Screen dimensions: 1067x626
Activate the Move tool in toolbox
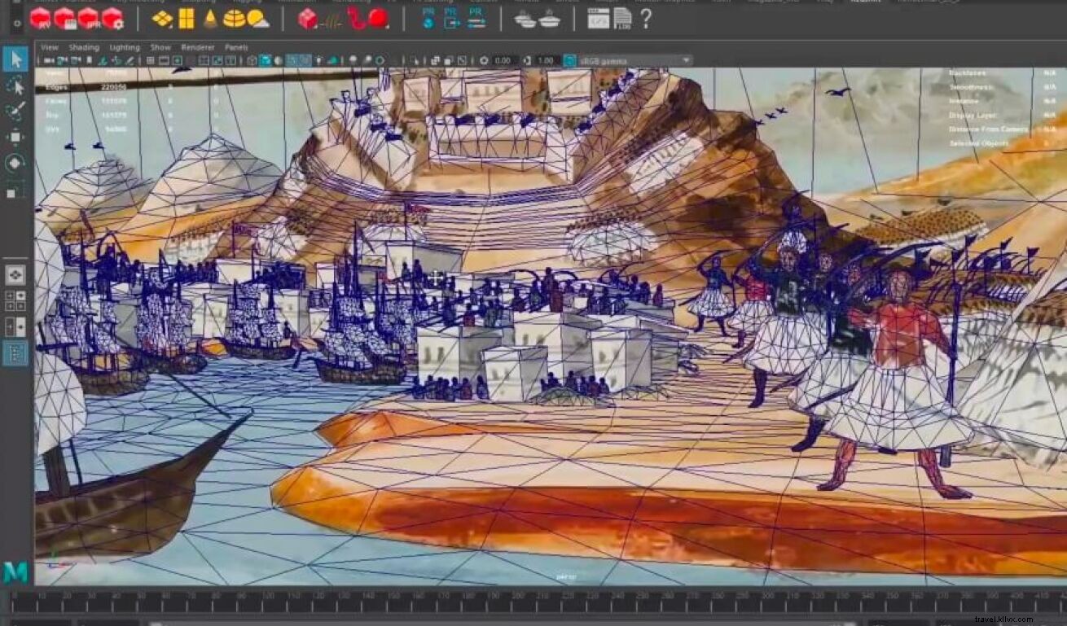click(x=15, y=137)
